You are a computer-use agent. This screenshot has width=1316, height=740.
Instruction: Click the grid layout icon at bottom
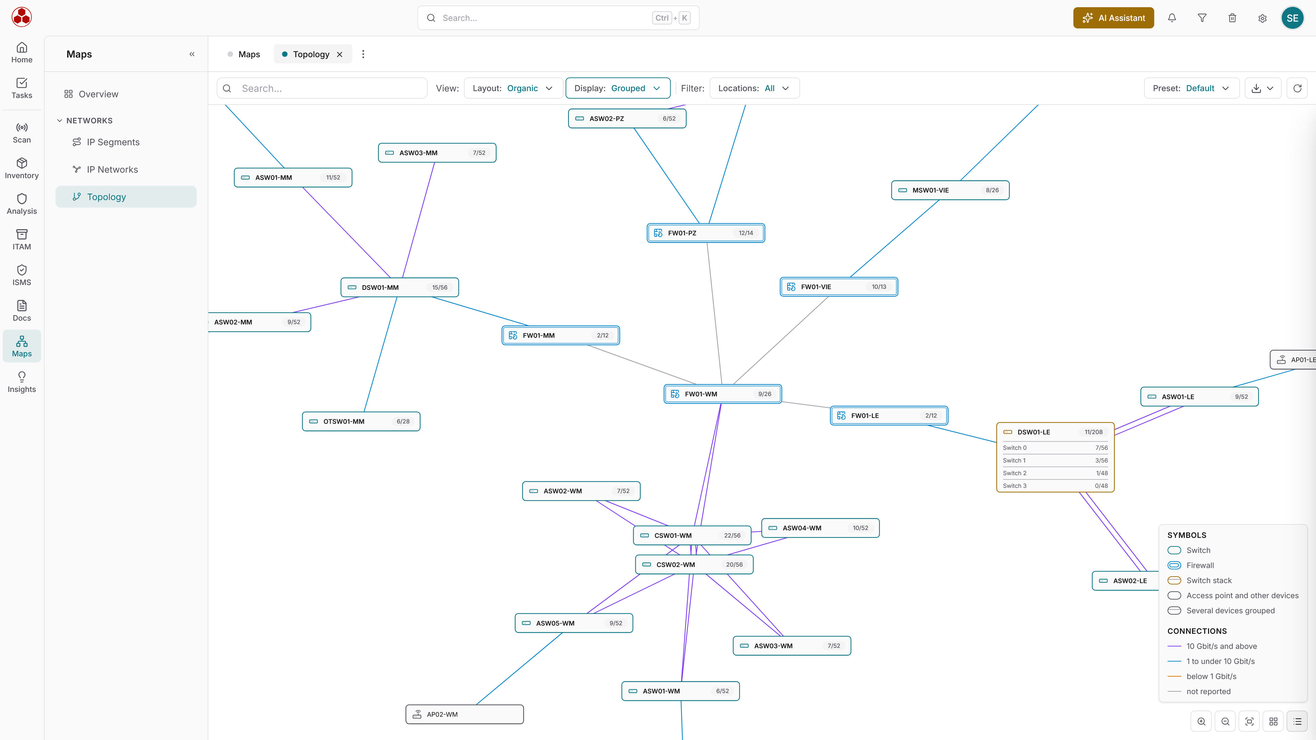(x=1274, y=721)
